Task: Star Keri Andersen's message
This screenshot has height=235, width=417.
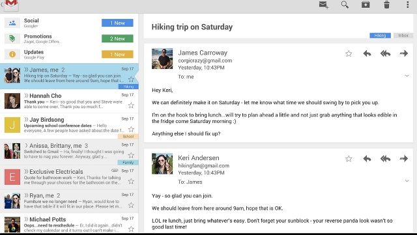Action: tap(349, 159)
